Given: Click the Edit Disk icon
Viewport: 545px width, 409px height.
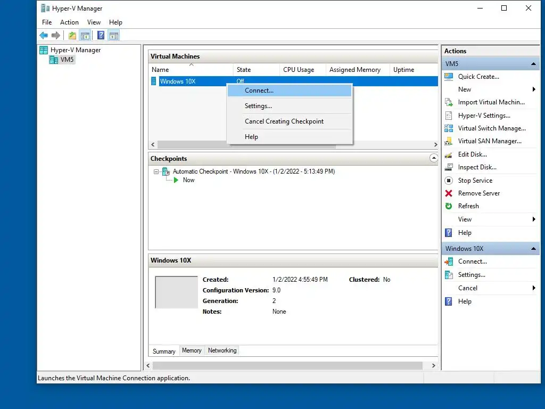Looking at the screenshot, I should 449,154.
